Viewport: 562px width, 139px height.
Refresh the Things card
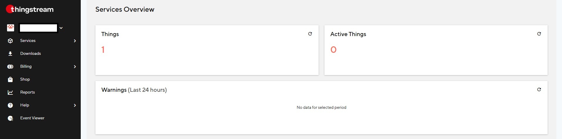tap(310, 34)
